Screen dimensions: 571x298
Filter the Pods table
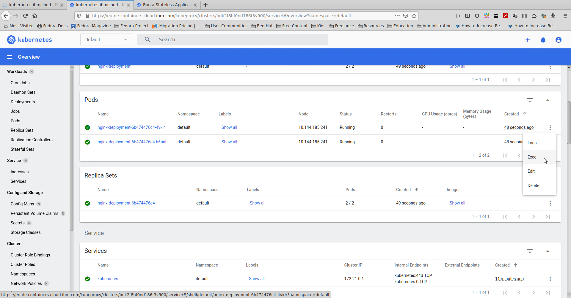(530, 100)
